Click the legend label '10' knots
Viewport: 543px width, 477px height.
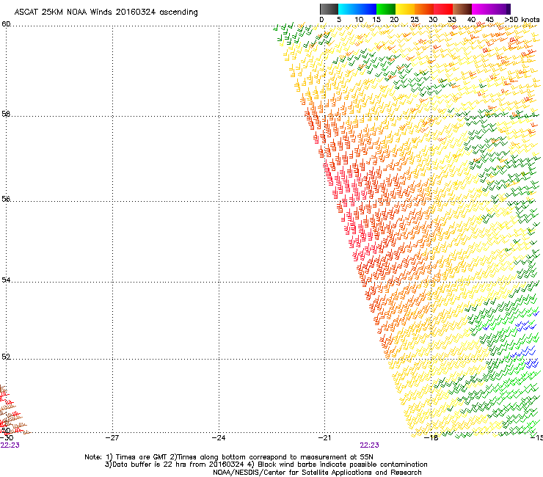pos(359,20)
